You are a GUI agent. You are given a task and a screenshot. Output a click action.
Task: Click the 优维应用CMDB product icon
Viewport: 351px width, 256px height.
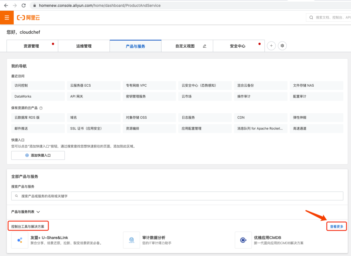(243, 240)
